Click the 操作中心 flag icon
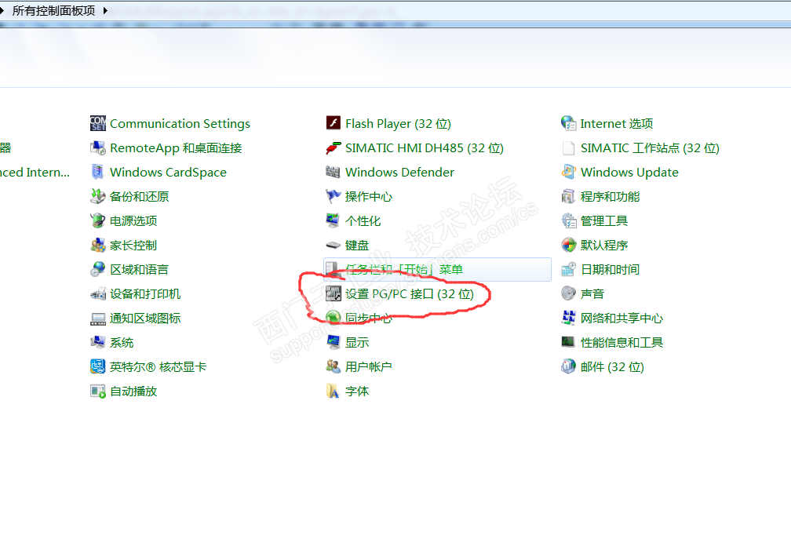This screenshot has width=791, height=539. [333, 196]
